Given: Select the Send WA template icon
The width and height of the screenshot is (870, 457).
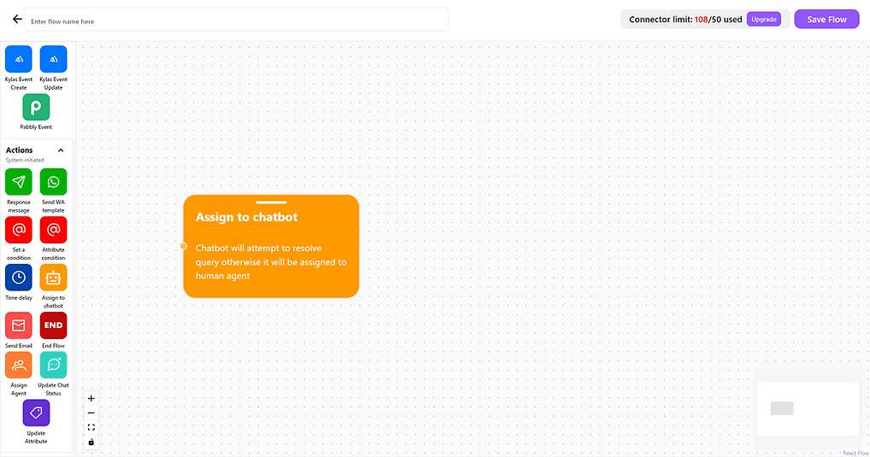Looking at the screenshot, I should 53,182.
